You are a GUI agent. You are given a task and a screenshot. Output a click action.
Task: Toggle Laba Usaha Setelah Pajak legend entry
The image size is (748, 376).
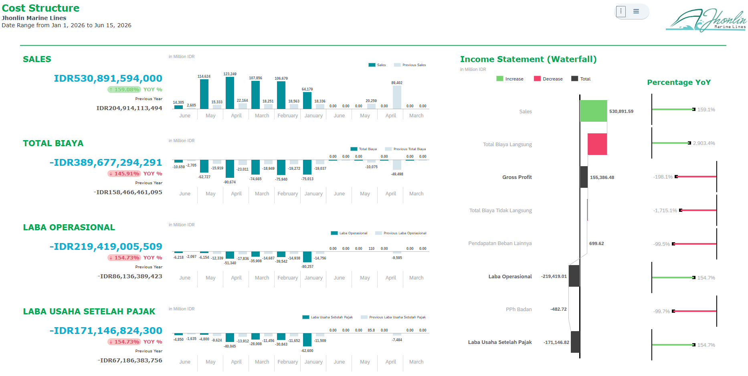[x=328, y=317]
